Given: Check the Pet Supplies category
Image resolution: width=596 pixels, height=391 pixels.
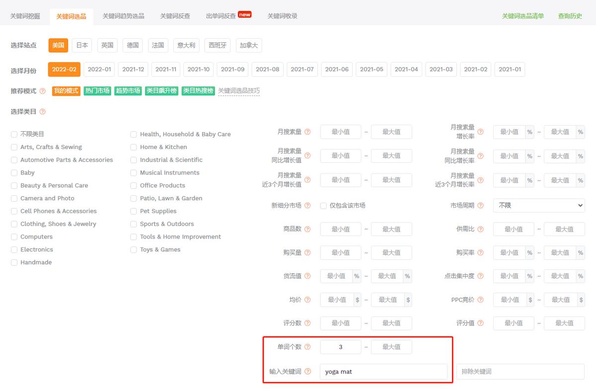Looking at the screenshot, I should 133,211.
